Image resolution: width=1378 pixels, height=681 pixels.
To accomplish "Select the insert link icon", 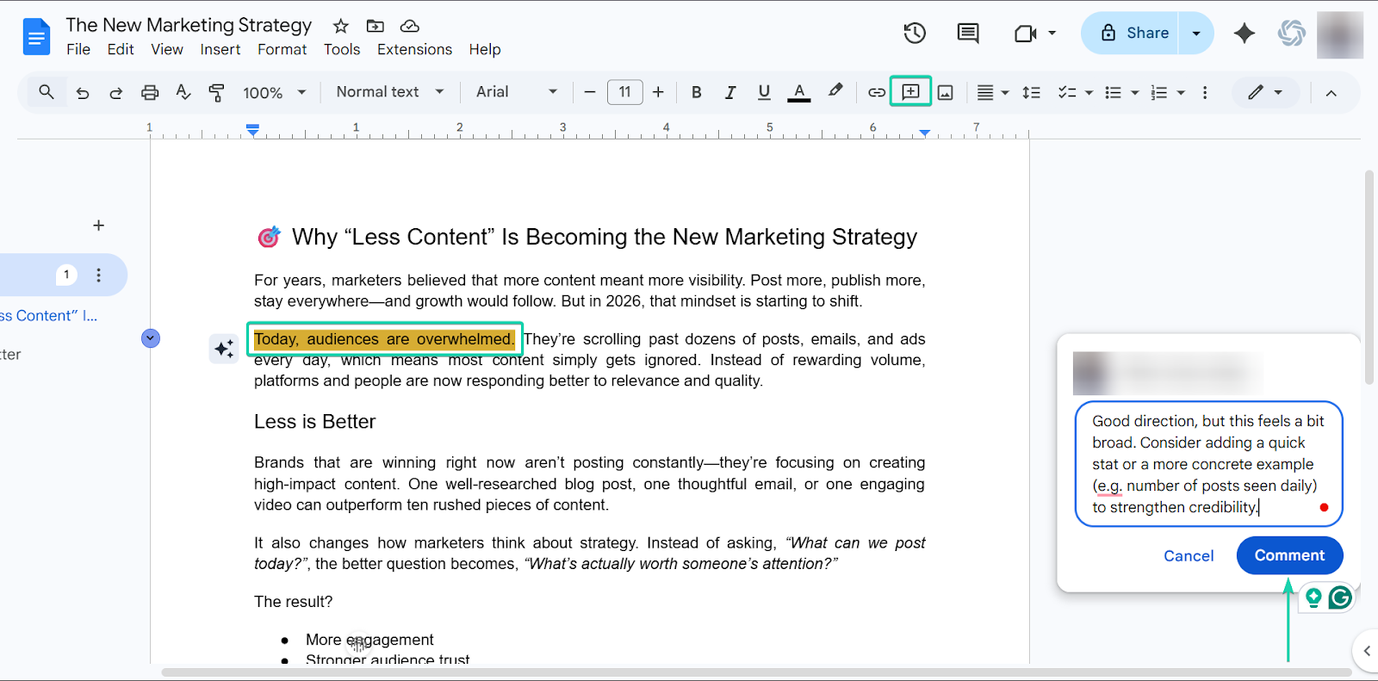I will pos(877,92).
